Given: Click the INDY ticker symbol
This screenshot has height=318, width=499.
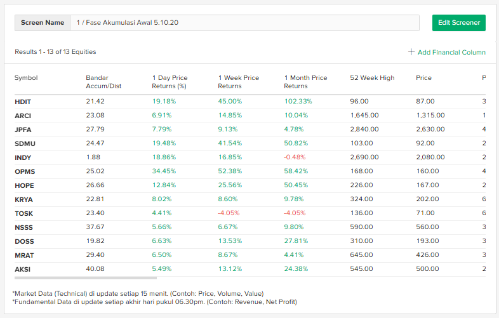Looking at the screenshot, I should pos(23,157).
